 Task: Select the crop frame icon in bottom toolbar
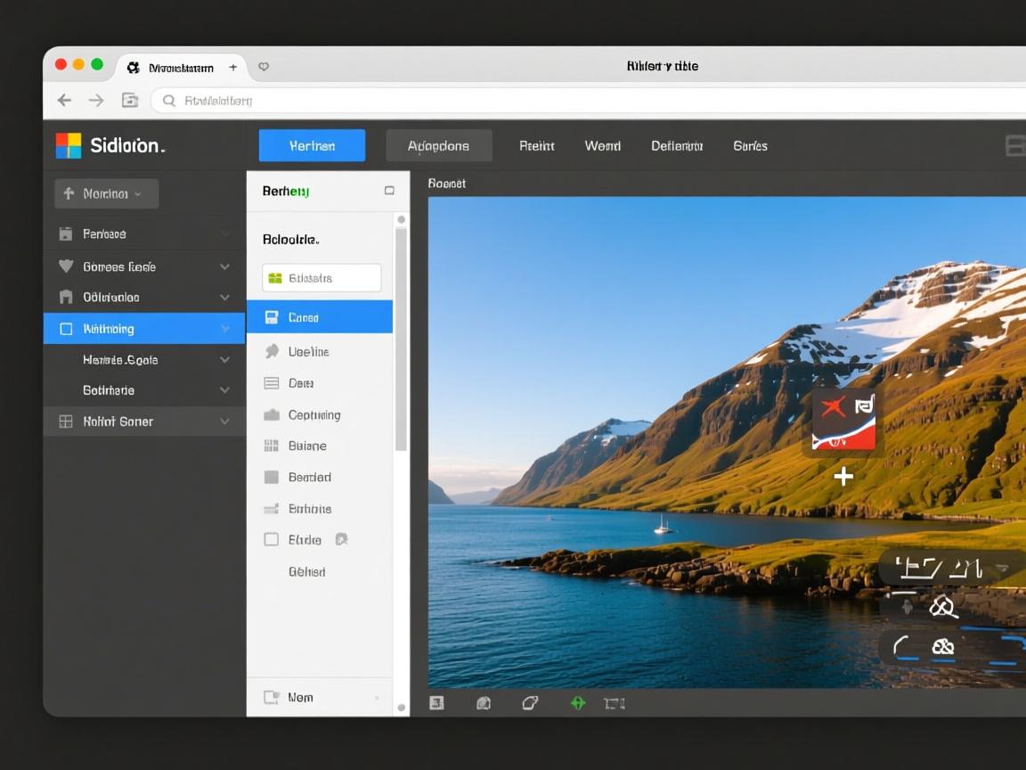click(614, 703)
